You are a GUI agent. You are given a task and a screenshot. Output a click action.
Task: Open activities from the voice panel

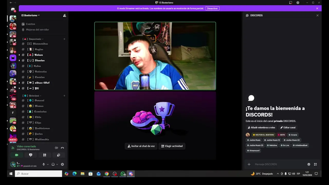point(45,155)
